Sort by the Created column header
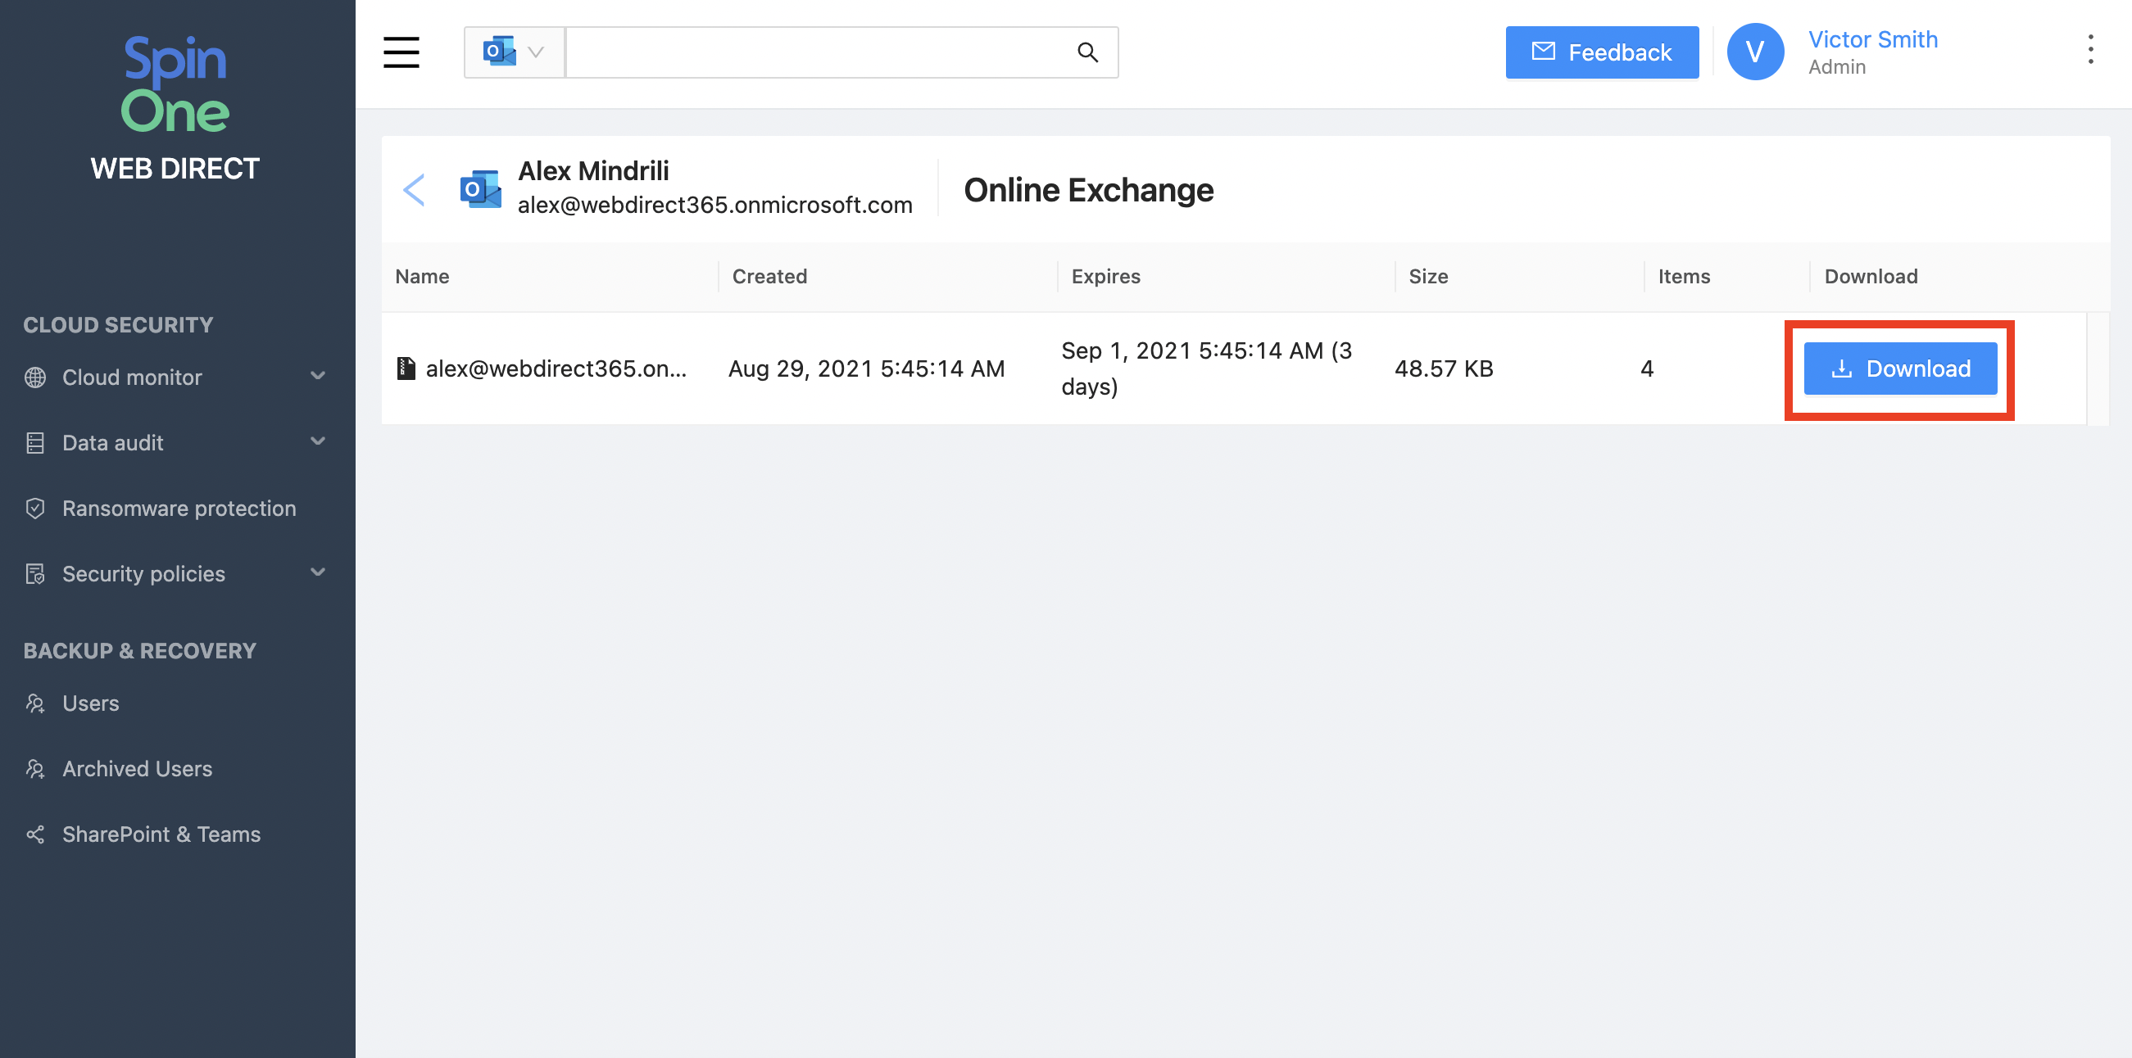2132x1058 pixels. (x=769, y=276)
